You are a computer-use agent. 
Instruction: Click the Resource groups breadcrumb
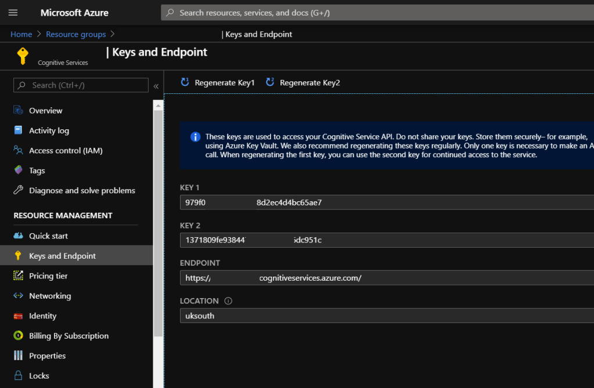[75, 34]
